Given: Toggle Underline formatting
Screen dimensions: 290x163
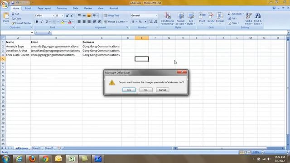Looking at the screenshot, I should [46, 22].
